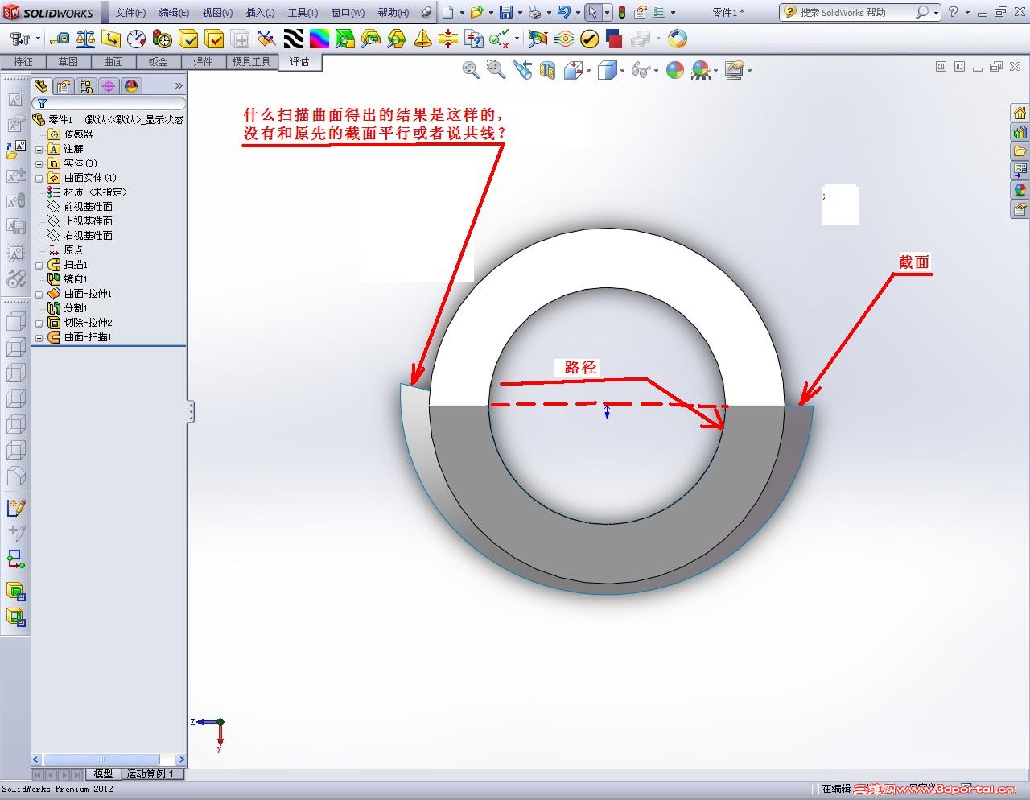This screenshot has height=800, width=1030.
Task: Create a new document with New icon
Action: point(448,12)
